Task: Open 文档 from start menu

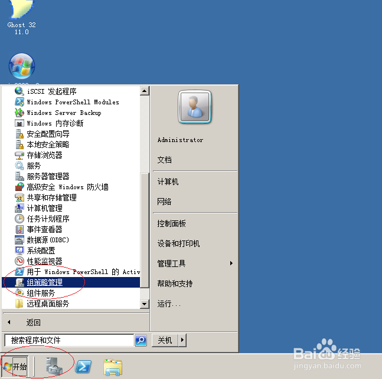Action: (x=165, y=160)
